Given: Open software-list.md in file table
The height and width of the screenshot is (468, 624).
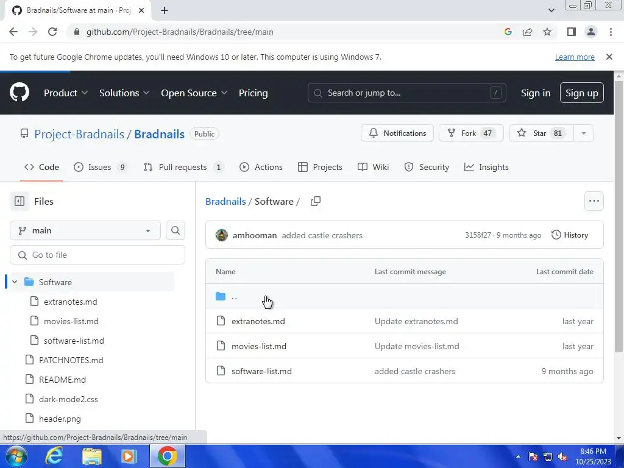Looking at the screenshot, I should coord(261,371).
